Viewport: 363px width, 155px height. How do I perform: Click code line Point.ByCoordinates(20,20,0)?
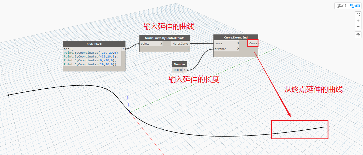point(91,64)
